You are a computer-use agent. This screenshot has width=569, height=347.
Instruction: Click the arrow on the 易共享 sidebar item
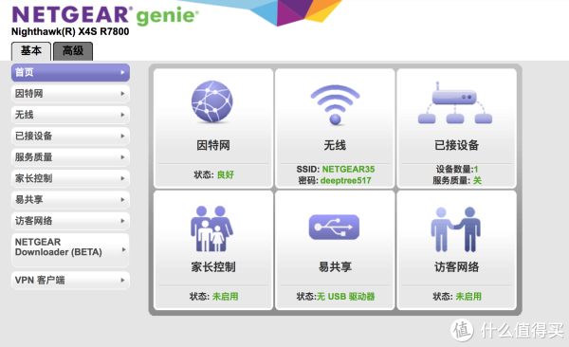click(x=122, y=200)
